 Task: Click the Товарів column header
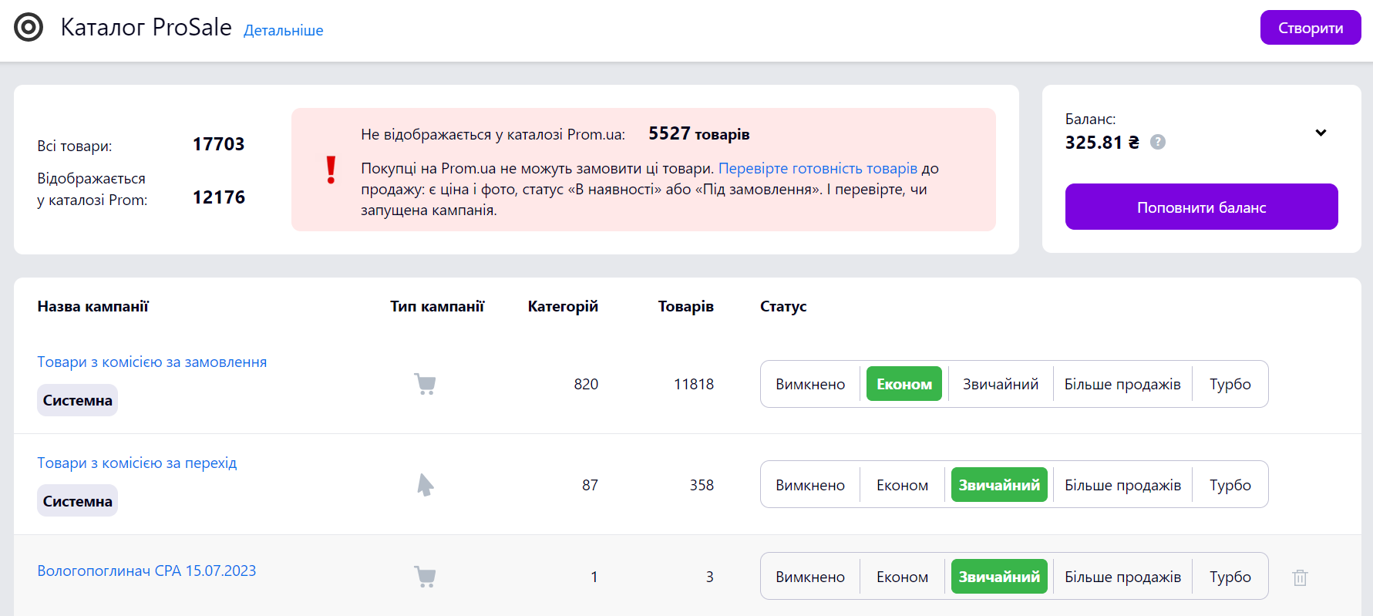pyautogui.click(x=685, y=307)
